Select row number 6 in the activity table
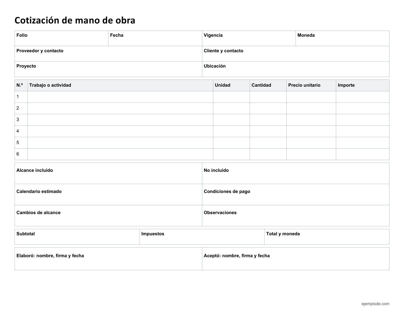This screenshot has width=404, height=312. coord(18,154)
